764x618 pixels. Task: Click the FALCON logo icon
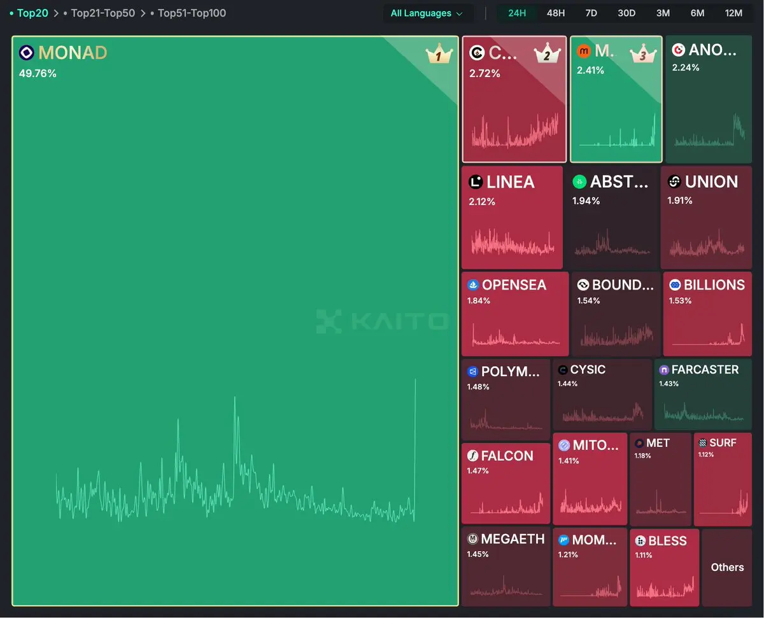tap(472, 456)
